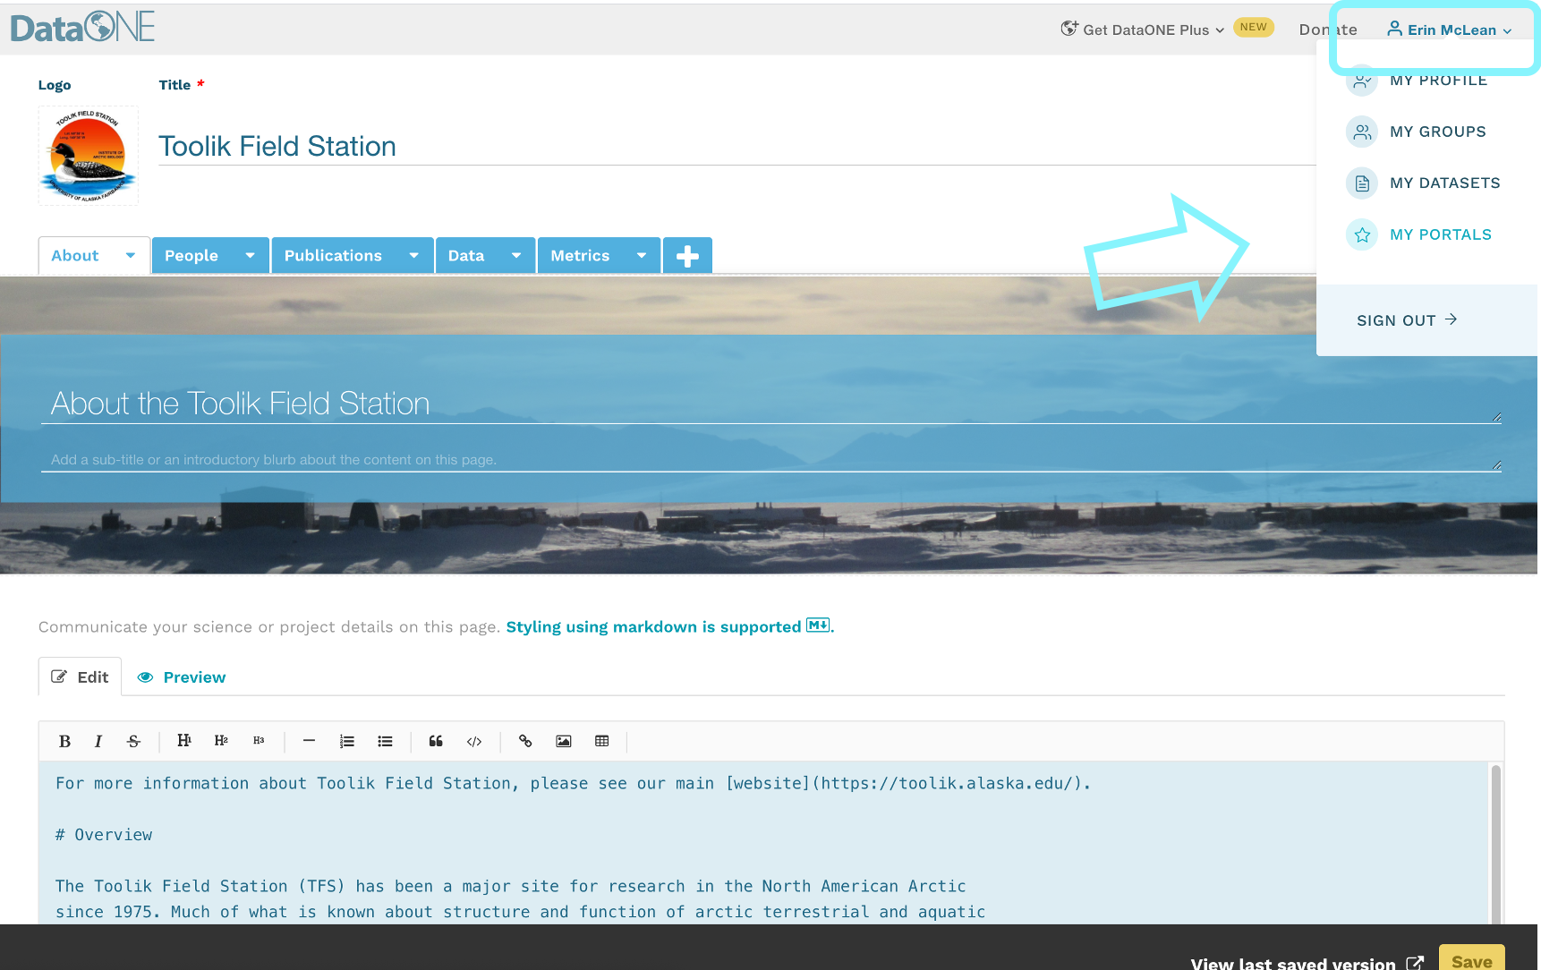The image size is (1541, 970).
Task: Switch to the People tab
Action: (x=192, y=256)
